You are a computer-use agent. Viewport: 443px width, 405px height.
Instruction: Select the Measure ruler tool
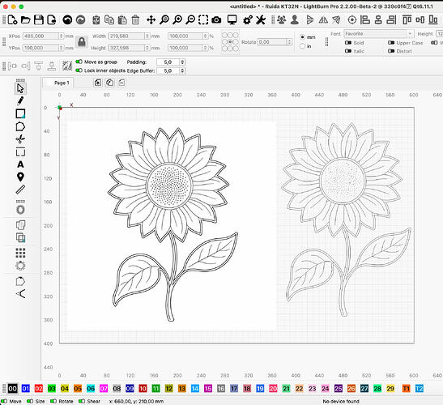pos(20,190)
